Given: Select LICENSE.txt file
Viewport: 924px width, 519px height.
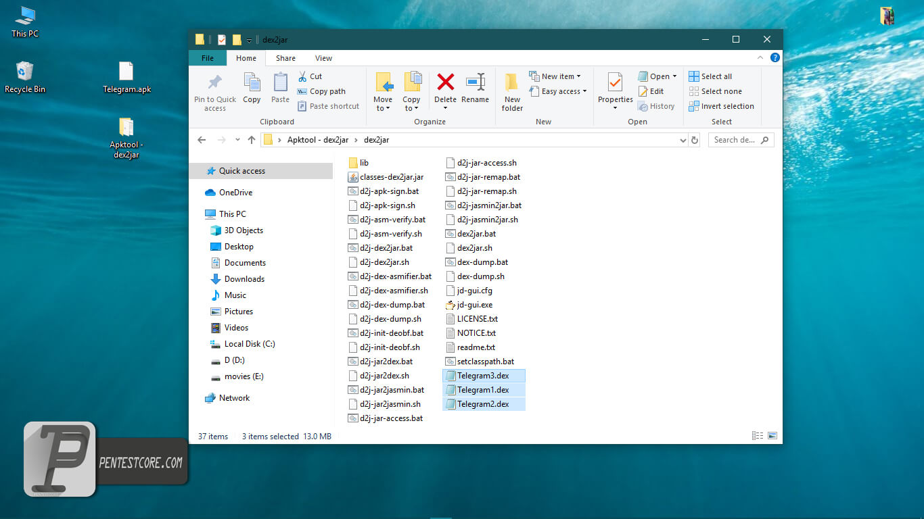Looking at the screenshot, I should click(x=472, y=319).
